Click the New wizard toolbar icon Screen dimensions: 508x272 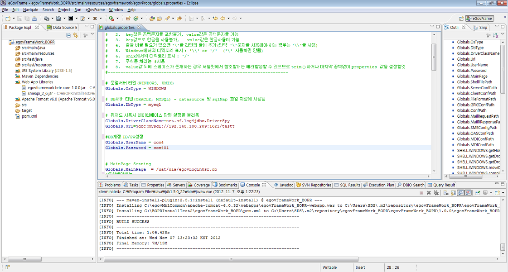[8, 19]
